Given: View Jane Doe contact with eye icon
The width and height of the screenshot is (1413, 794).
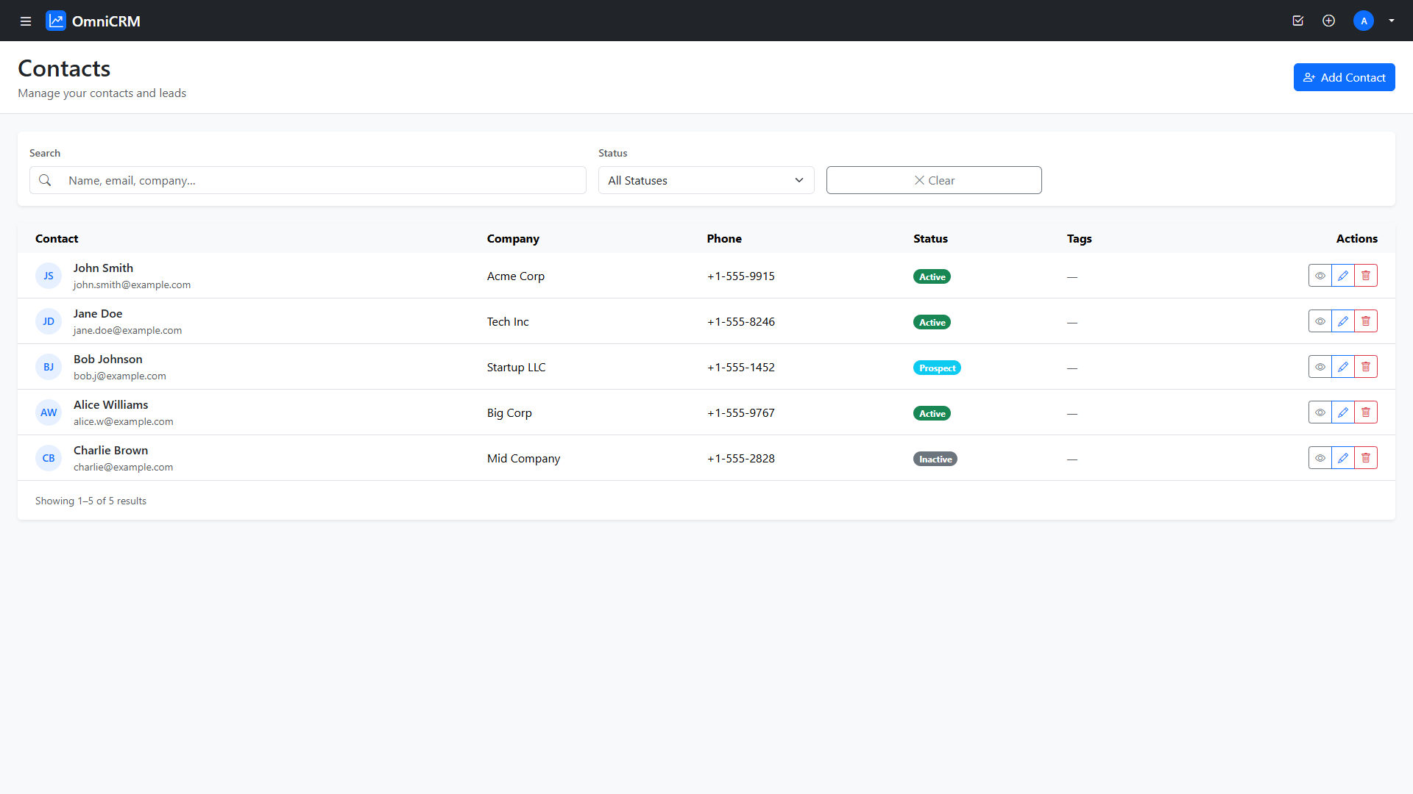Looking at the screenshot, I should tap(1320, 321).
